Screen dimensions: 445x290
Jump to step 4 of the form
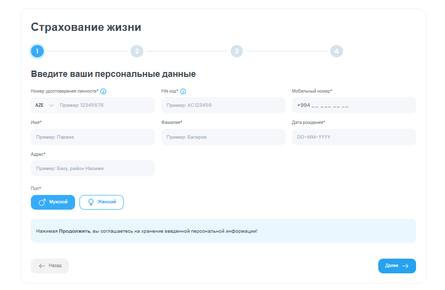[x=336, y=51]
